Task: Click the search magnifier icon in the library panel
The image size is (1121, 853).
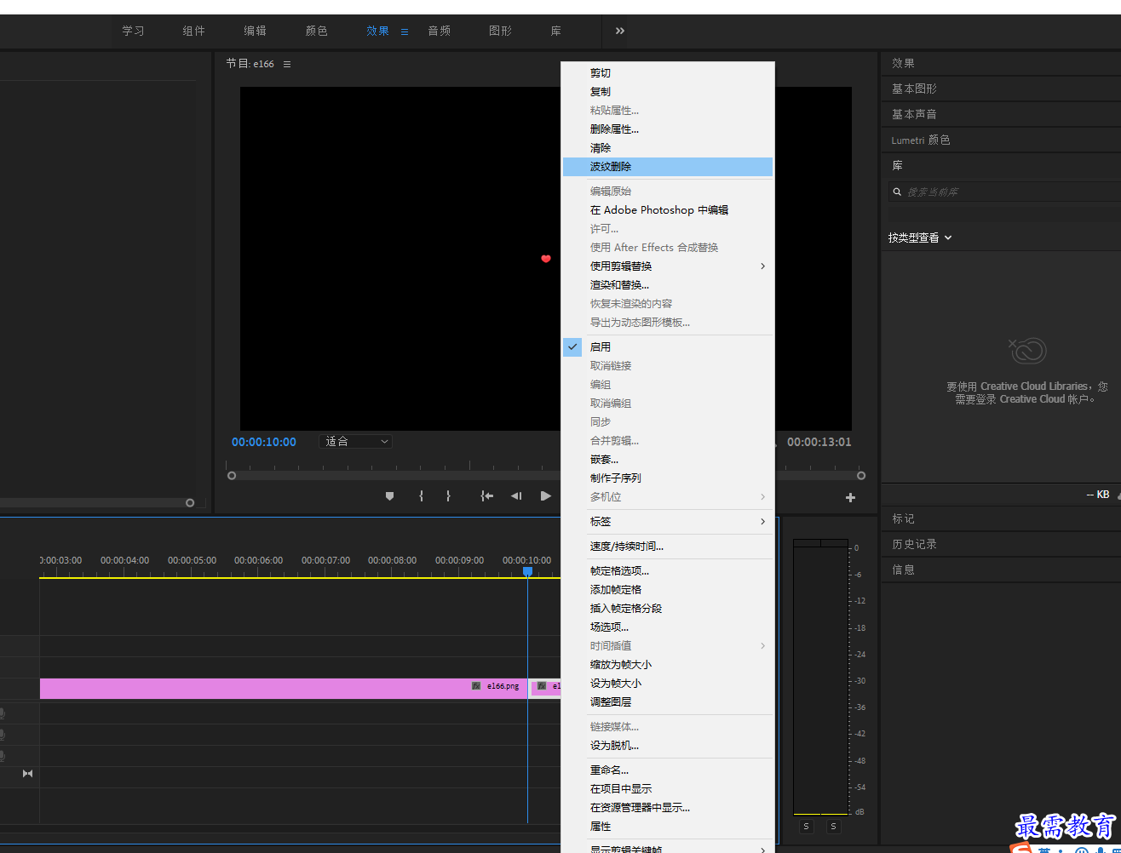Action: tap(897, 192)
